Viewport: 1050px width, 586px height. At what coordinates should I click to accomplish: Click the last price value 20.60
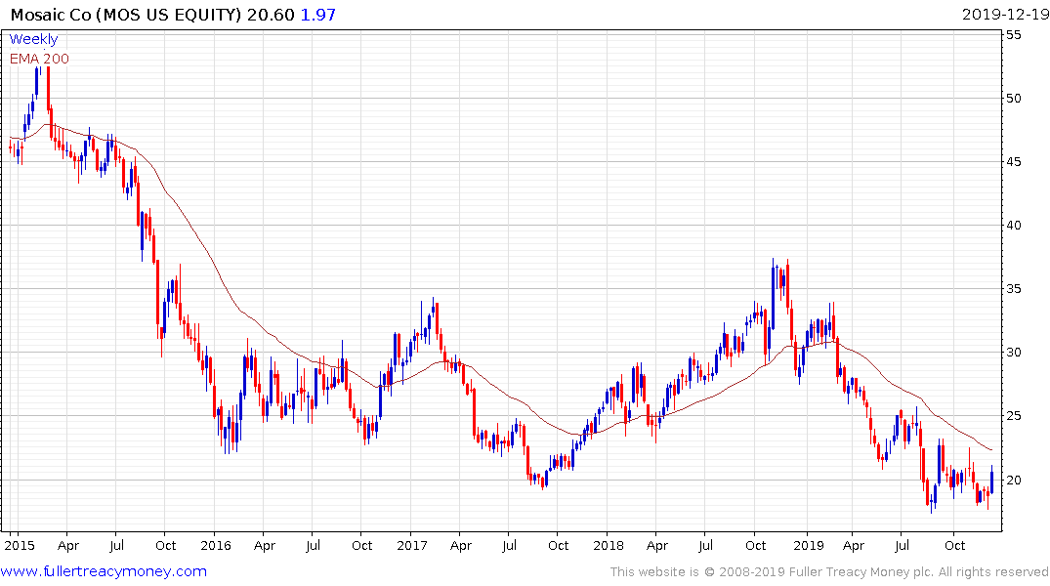271,15
